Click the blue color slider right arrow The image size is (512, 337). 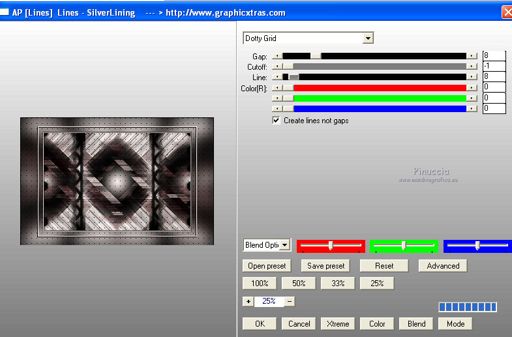(472, 109)
